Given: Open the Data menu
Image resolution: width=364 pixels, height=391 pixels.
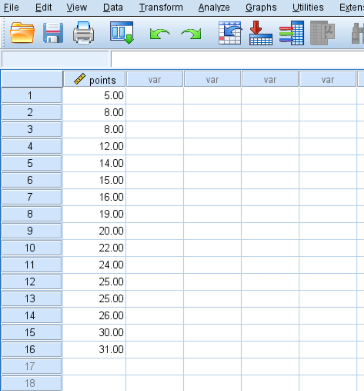Looking at the screenshot, I should [113, 7].
